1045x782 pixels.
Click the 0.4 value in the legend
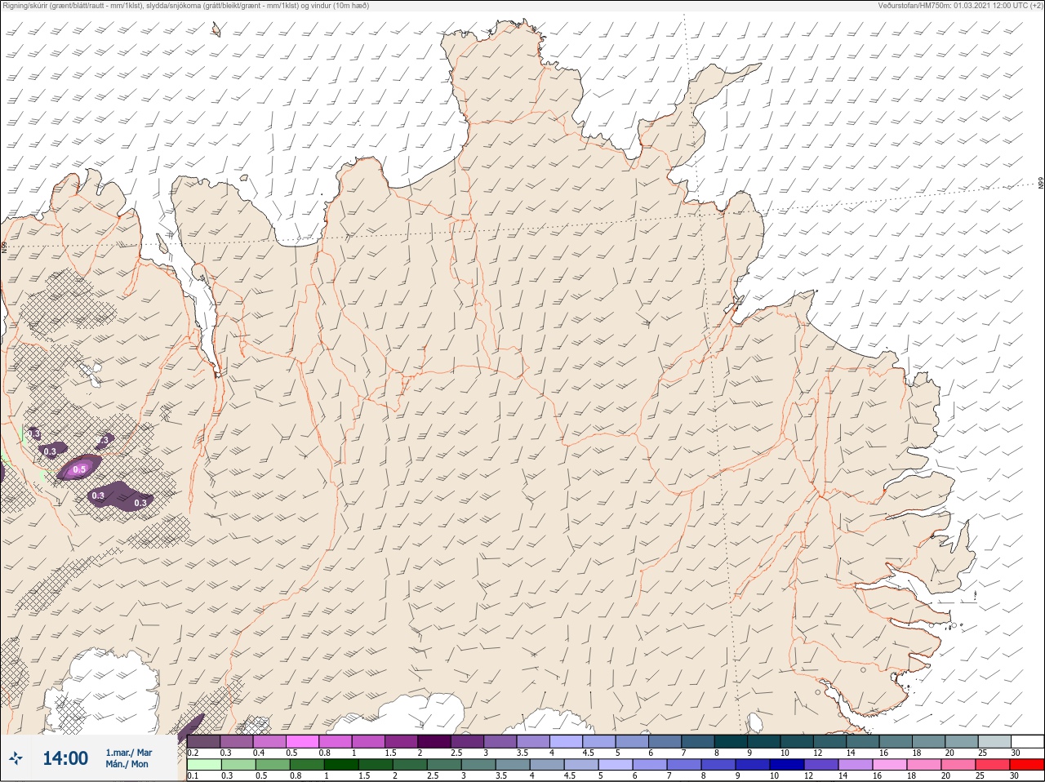click(259, 753)
